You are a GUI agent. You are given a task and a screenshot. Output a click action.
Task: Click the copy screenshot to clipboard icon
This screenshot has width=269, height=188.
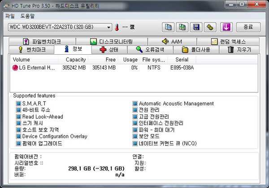[x=182, y=27]
